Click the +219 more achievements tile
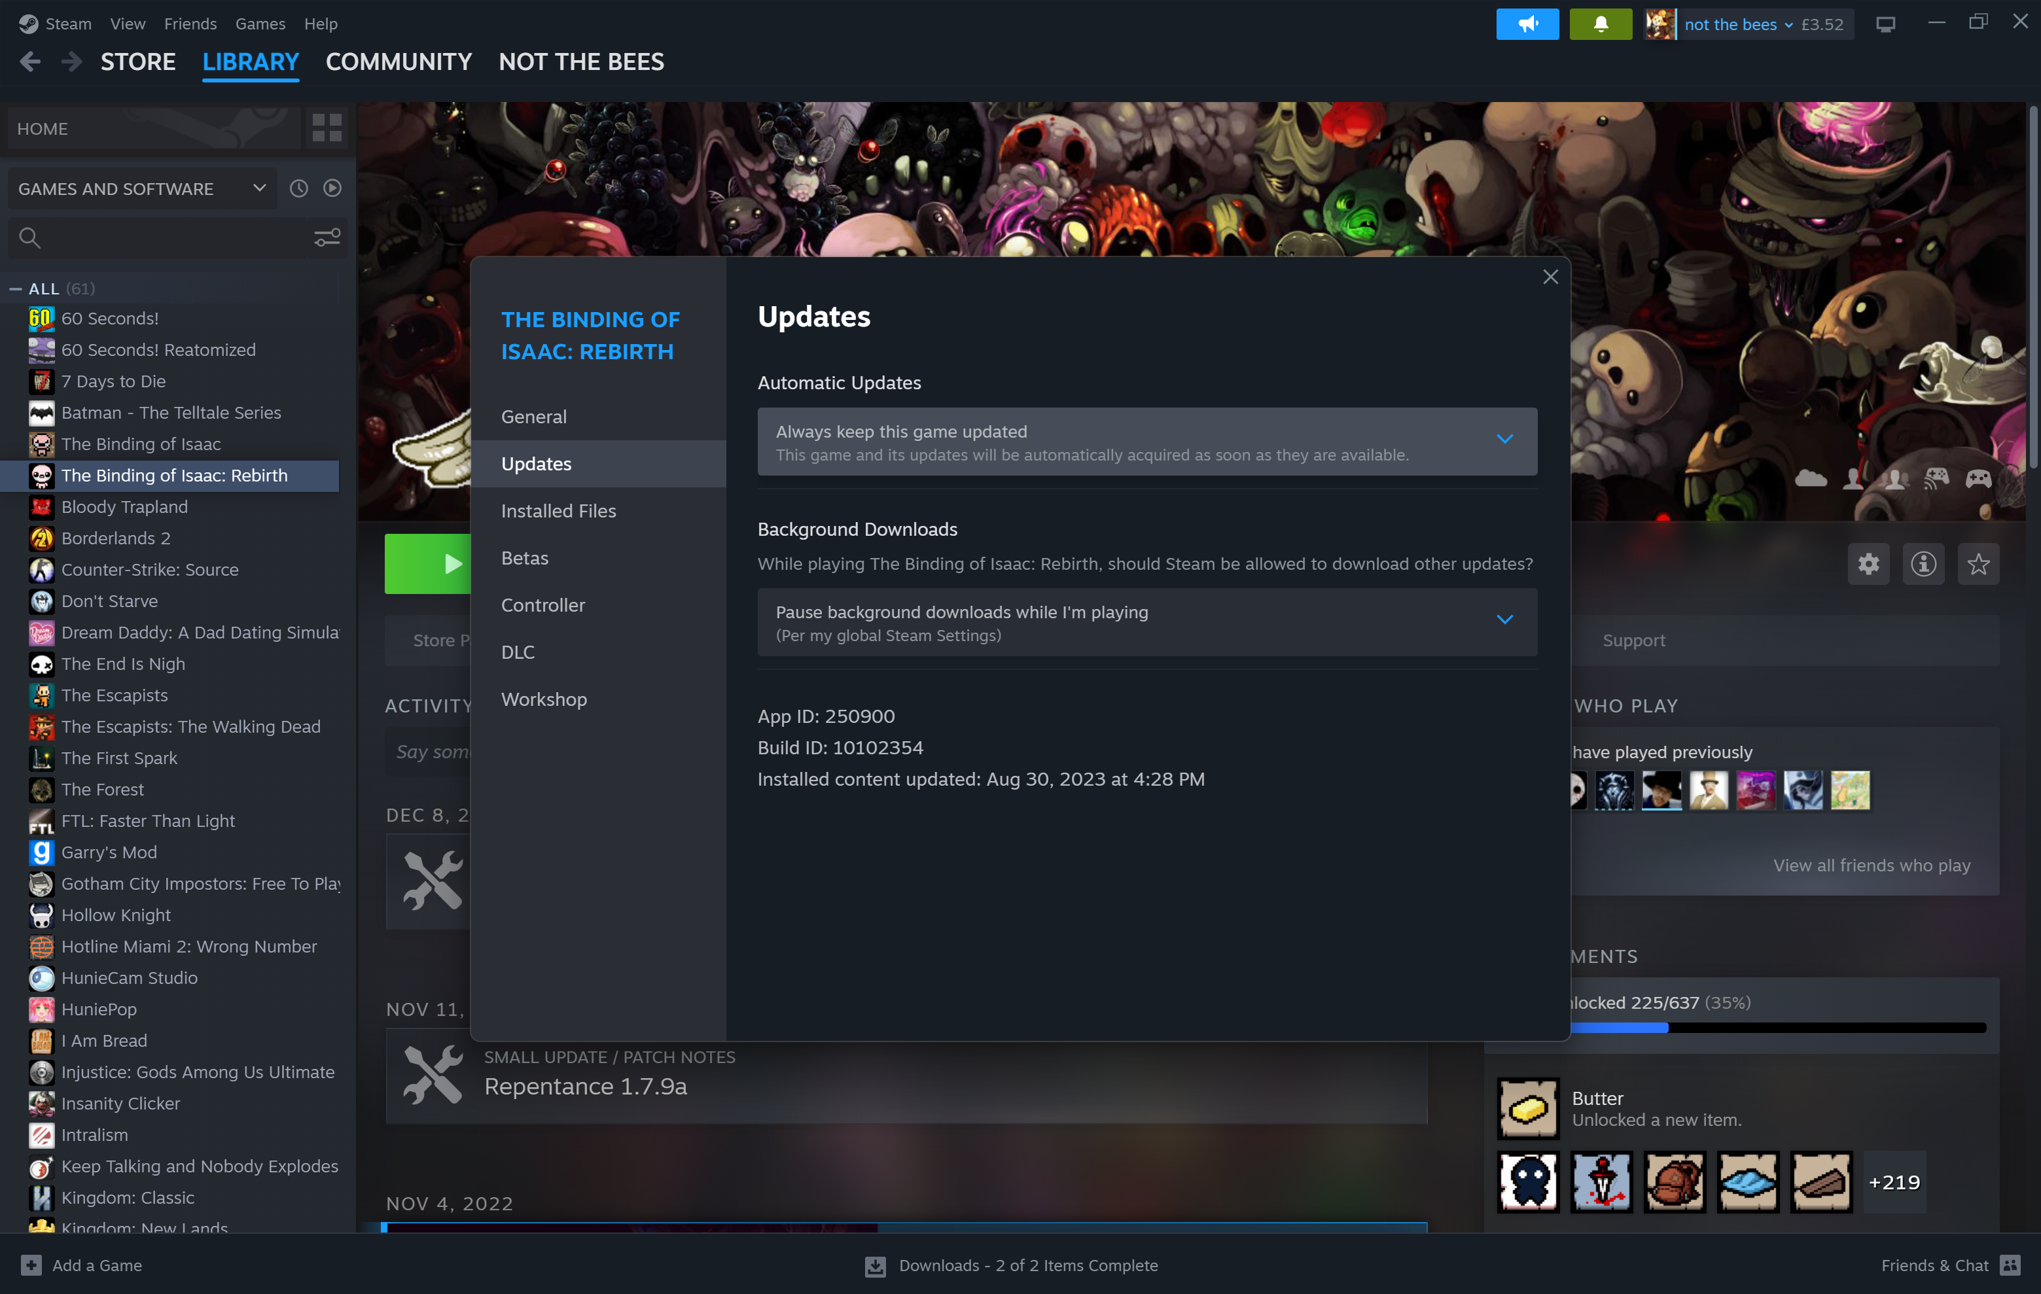 (x=1894, y=1182)
